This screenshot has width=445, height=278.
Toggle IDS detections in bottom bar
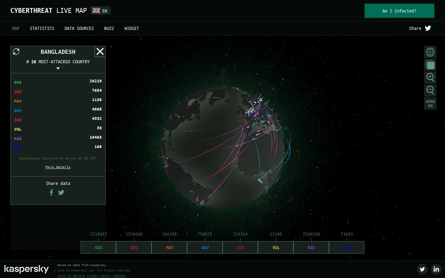[241, 247]
